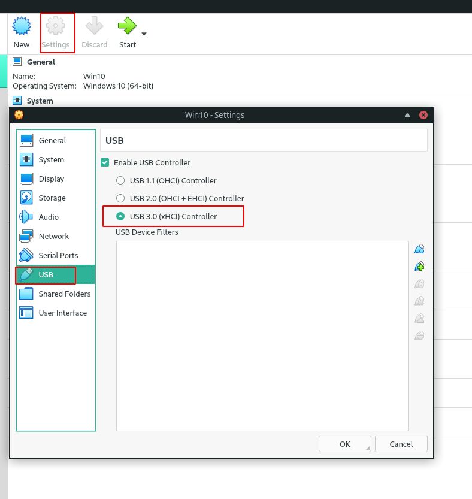Open the Audio settings category
472x499 pixels.
56,217
